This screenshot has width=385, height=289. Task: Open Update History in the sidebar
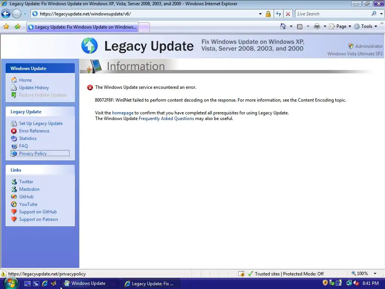point(34,88)
